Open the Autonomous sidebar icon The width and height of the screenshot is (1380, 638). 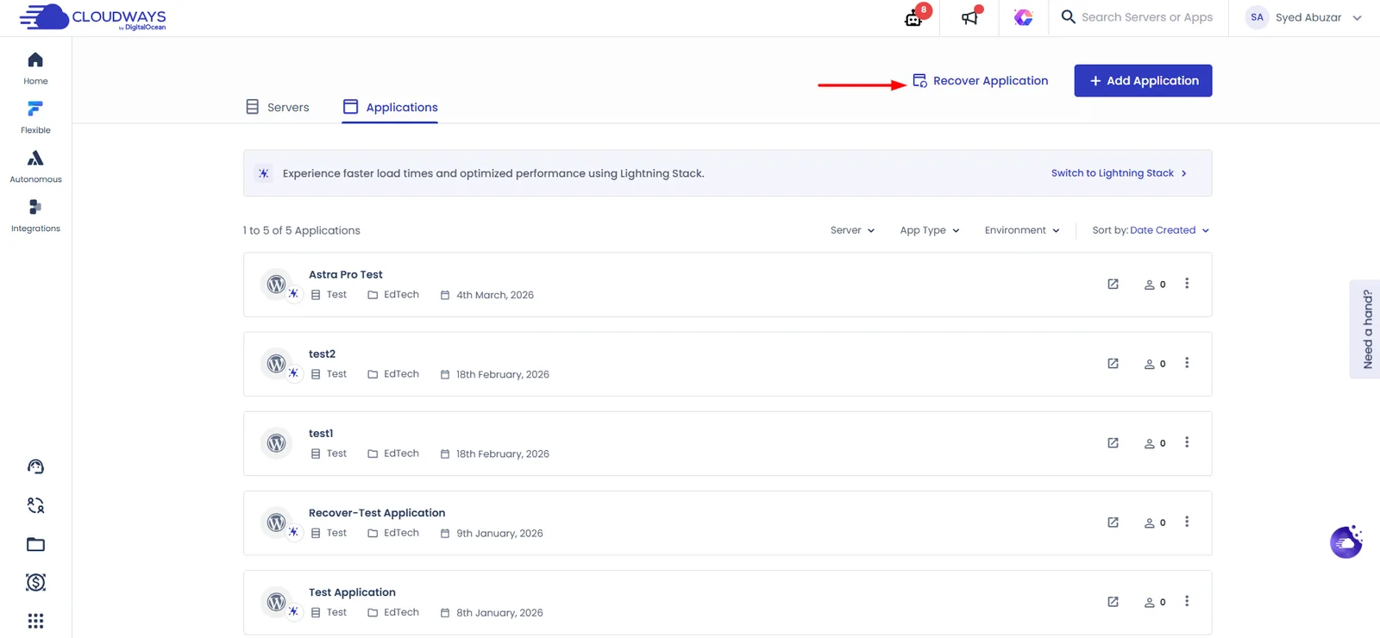[35, 166]
